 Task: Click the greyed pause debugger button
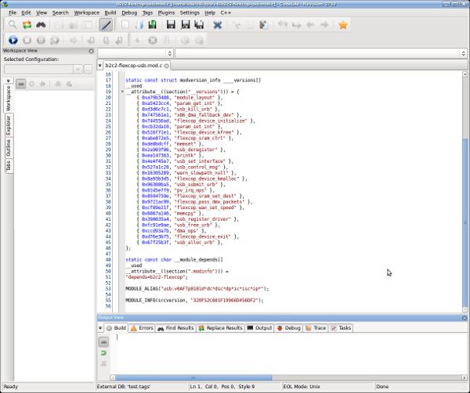41,40
